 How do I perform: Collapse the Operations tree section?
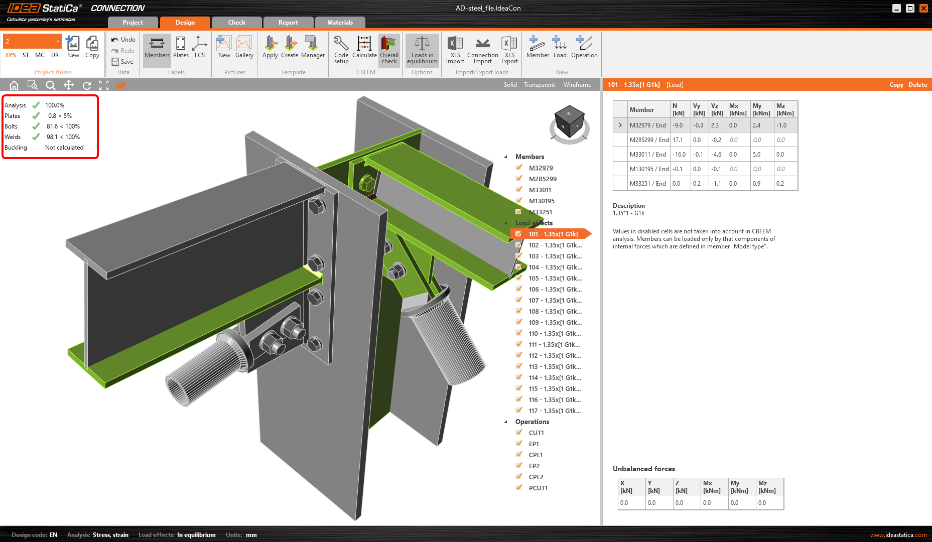coord(505,422)
